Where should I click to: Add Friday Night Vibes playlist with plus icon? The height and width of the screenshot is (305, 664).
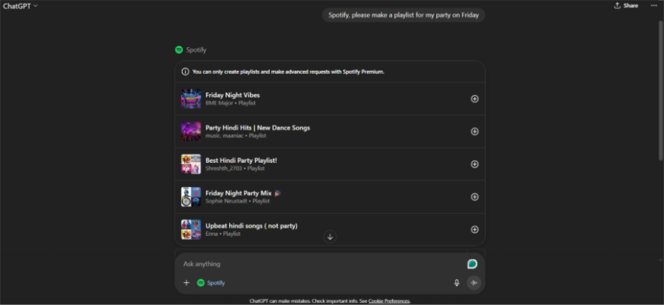[x=474, y=99]
